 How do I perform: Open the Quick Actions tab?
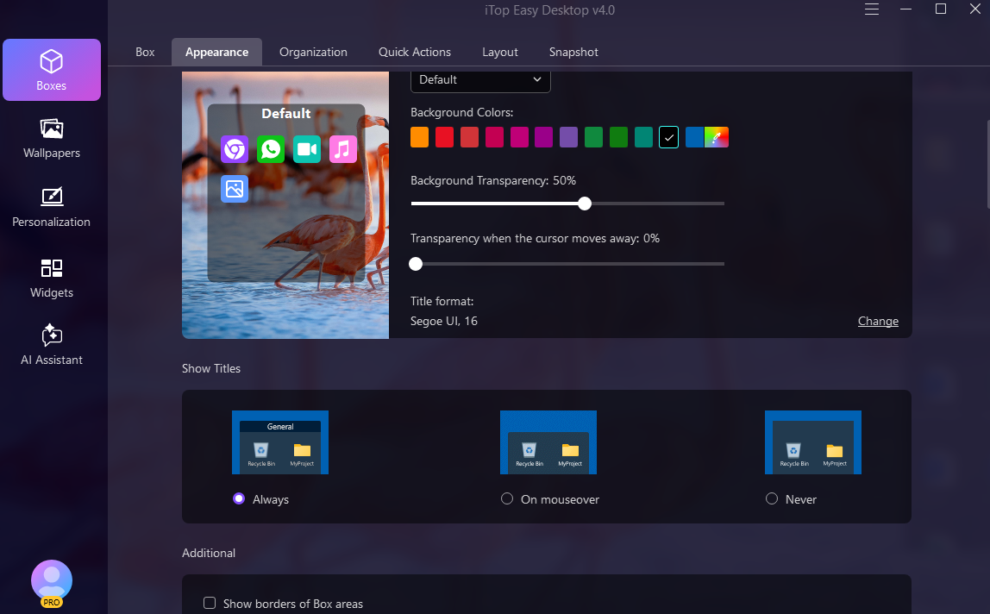pos(414,52)
